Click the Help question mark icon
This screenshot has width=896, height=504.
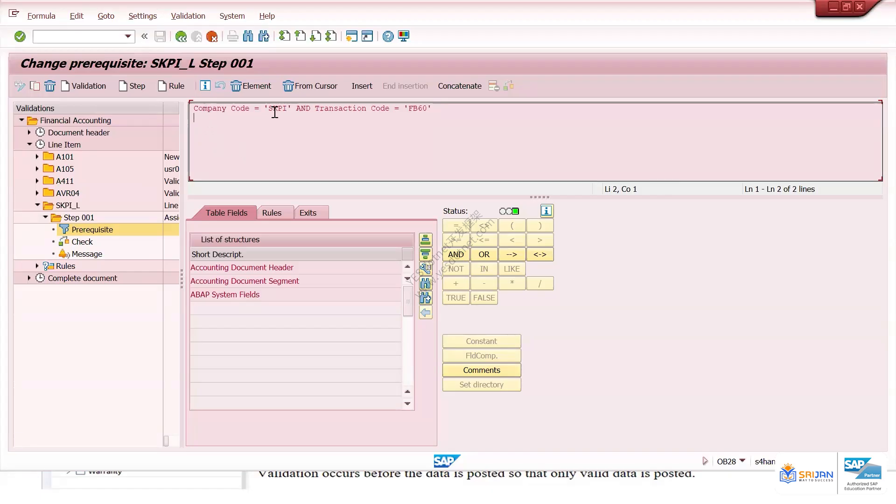tap(388, 36)
